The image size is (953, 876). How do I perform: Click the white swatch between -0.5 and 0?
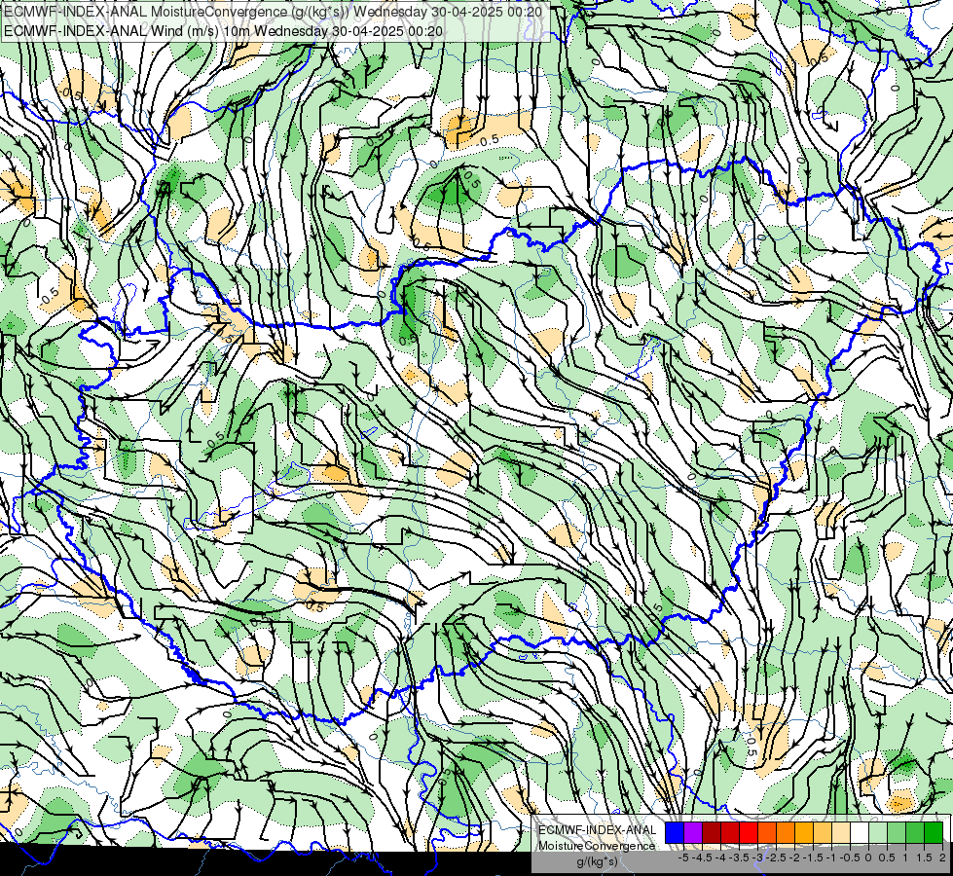click(x=860, y=832)
